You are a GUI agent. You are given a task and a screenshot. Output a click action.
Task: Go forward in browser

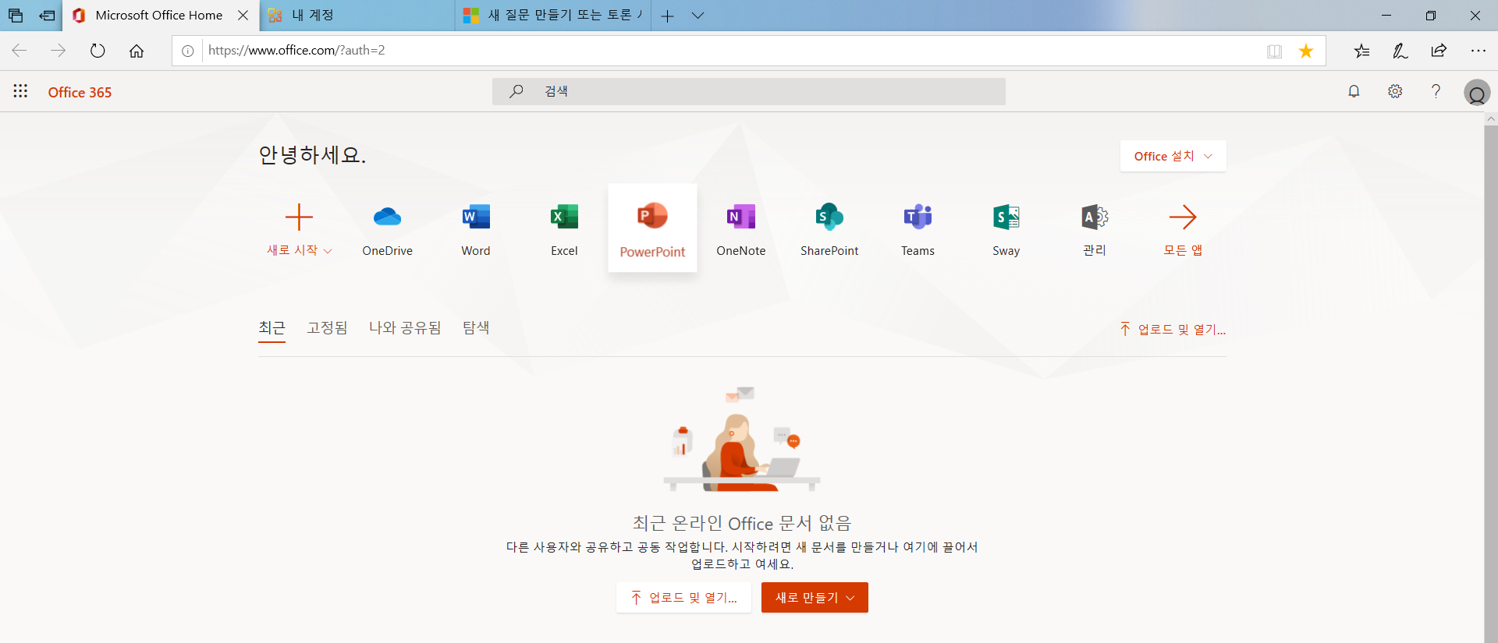click(59, 51)
